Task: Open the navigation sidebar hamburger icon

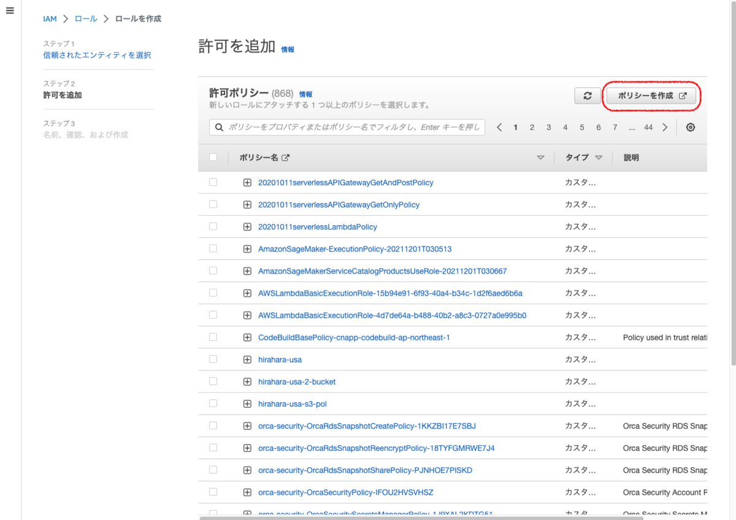Action: (9, 10)
